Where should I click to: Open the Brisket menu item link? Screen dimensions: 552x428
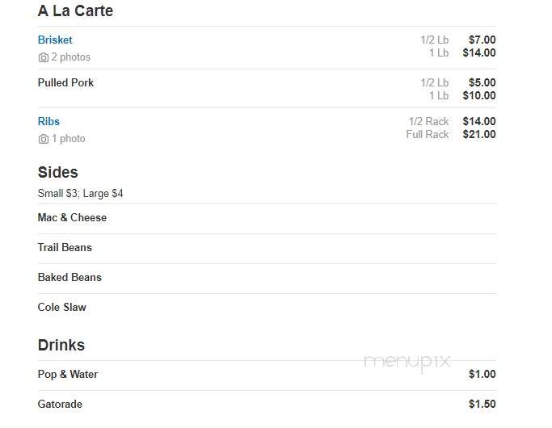[55, 40]
